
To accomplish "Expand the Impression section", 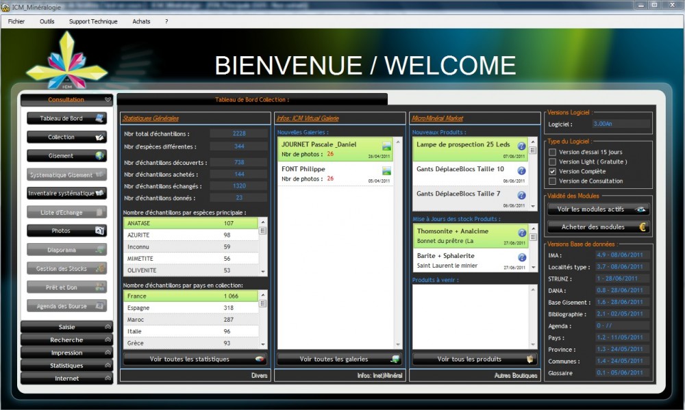I will (66, 353).
